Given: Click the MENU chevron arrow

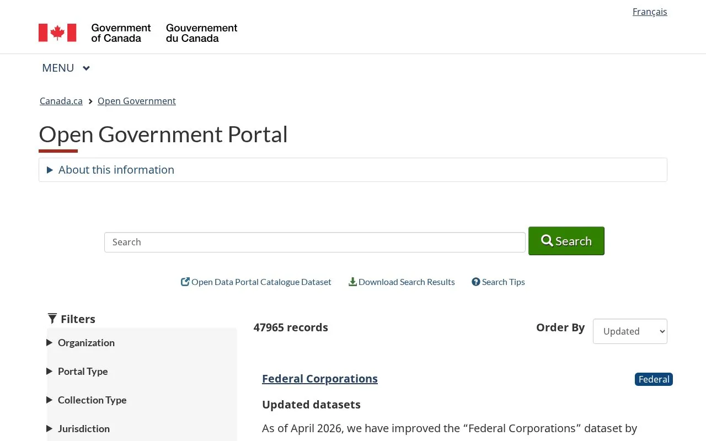Looking at the screenshot, I should pyautogui.click(x=86, y=68).
